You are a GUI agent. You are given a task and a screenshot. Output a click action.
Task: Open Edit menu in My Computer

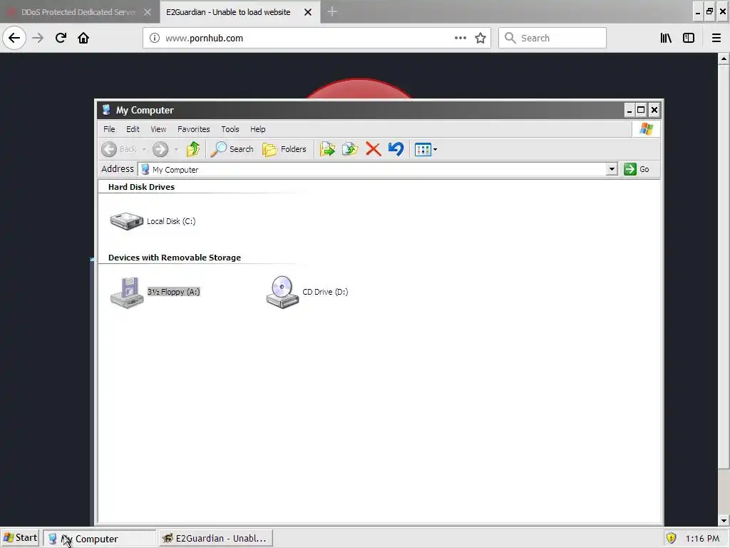point(133,129)
